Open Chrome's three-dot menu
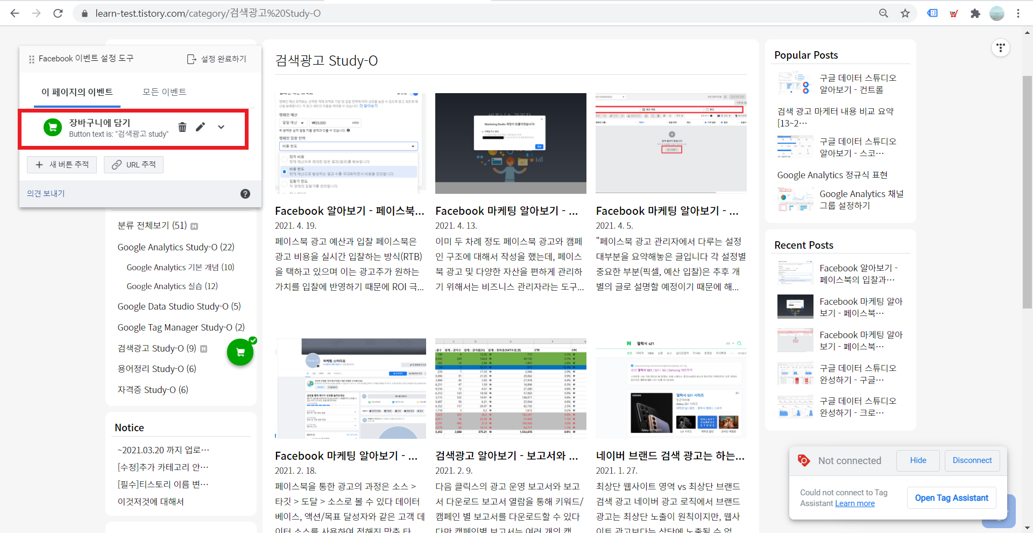The image size is (1033, 533). pyautogui.click(x=1018, y=13)
